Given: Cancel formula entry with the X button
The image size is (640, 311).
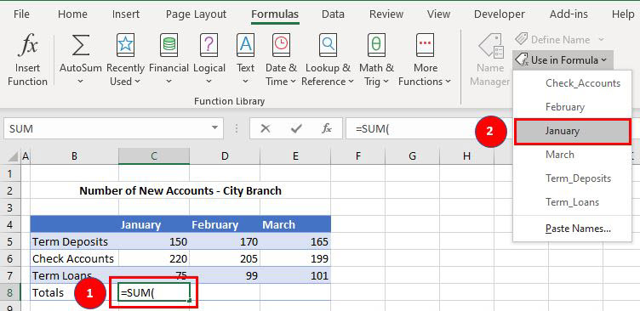Looking at the screenshot, I should (x=266, y=129).
